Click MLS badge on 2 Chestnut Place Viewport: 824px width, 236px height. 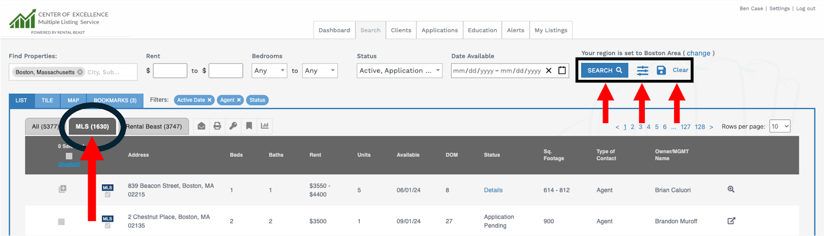click(x=108, y=218)
